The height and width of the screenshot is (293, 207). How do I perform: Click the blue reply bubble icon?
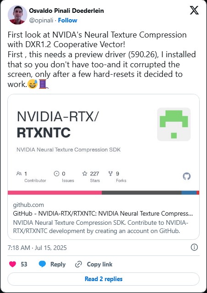pos(42,264)
